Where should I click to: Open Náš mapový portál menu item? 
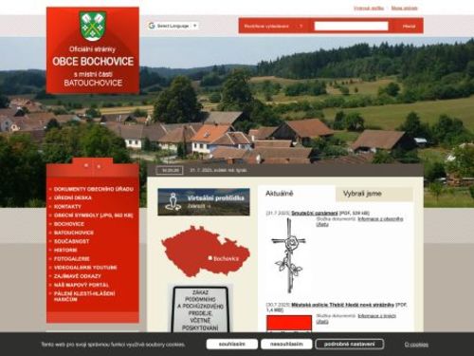click(x=81, y=285)
